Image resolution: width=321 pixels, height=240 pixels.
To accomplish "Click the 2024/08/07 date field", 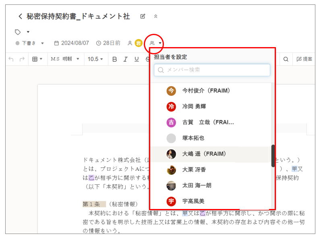I will (x=72, y=43).
